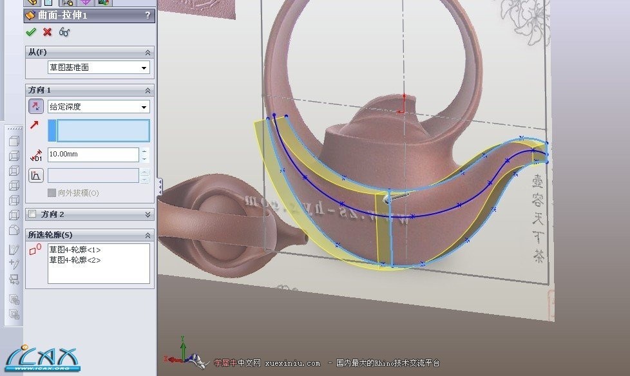Click the dotted grip of the left toolbar
The image size is (630, 376).
pos(15,129)
